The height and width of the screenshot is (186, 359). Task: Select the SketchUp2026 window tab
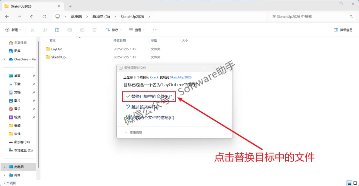[32, 6]
